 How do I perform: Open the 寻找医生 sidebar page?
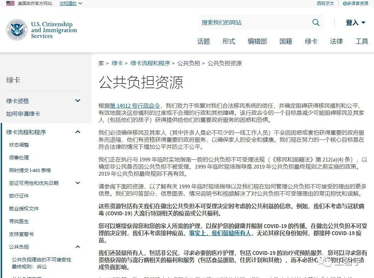(x=19, y=221)
